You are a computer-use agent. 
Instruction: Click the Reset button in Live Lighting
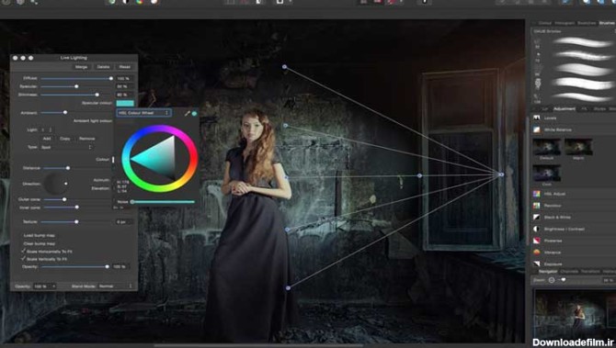click(x=124, y=67)
